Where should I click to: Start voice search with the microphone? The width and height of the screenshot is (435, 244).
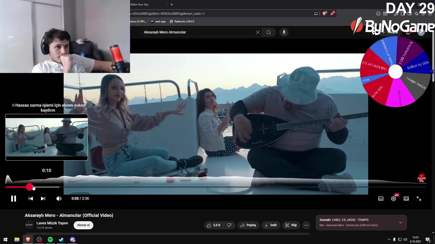[284, 32]
